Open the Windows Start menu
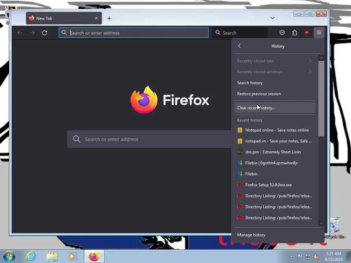Screen dimensions: 351x263 pyautogui.click(x=9, y=256)
